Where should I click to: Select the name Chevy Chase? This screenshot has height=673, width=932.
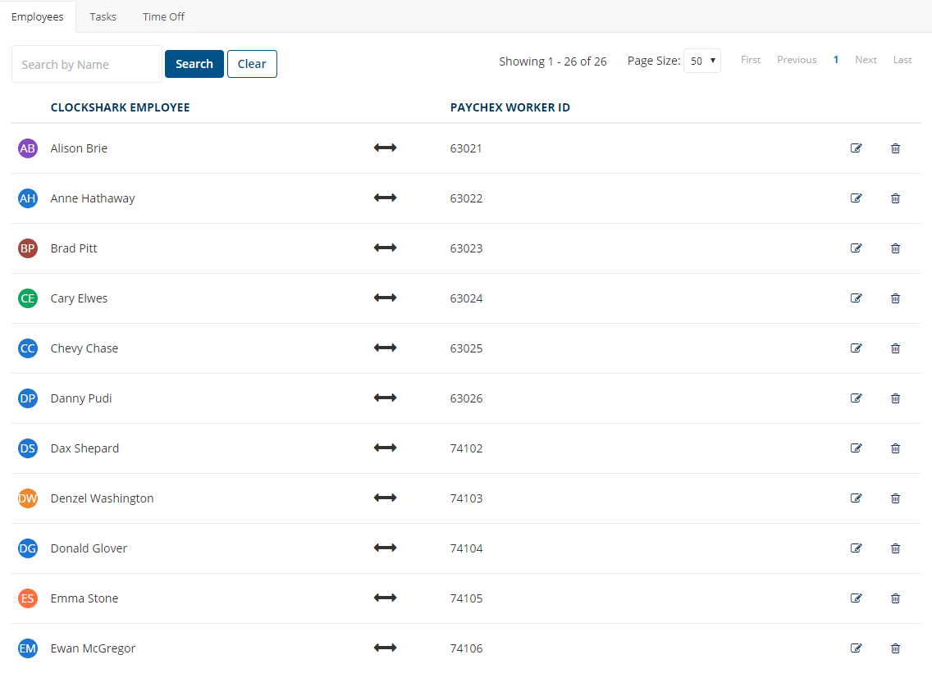[x=85, y=348]
